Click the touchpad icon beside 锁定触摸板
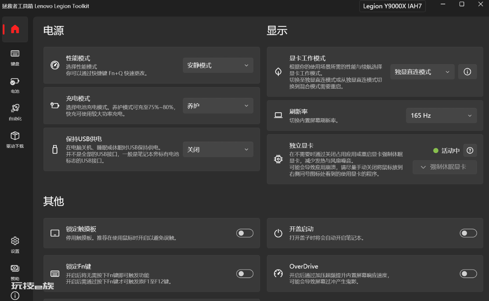The image size is (489, 301). [x=55, y=233]
